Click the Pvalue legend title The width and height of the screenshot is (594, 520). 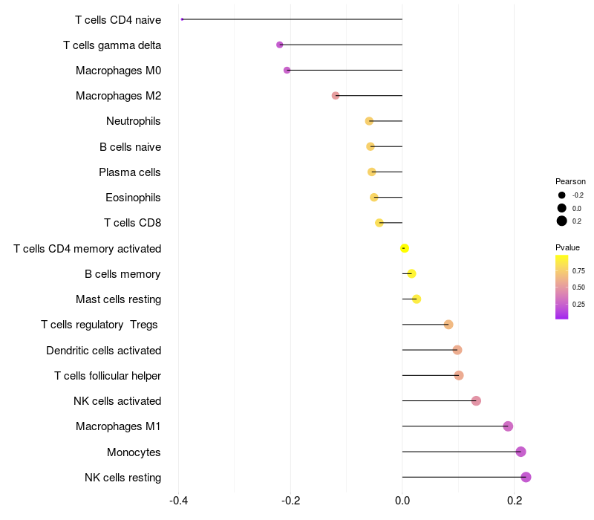[x=568, y=247]
